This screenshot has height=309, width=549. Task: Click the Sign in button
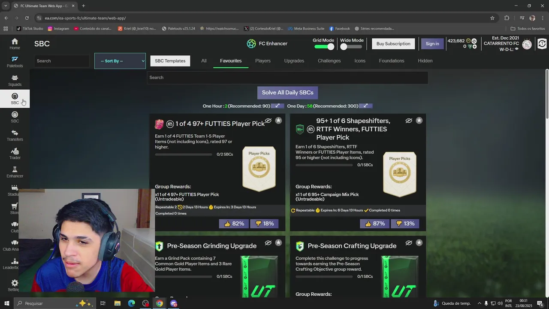click(x=432, y=44)
